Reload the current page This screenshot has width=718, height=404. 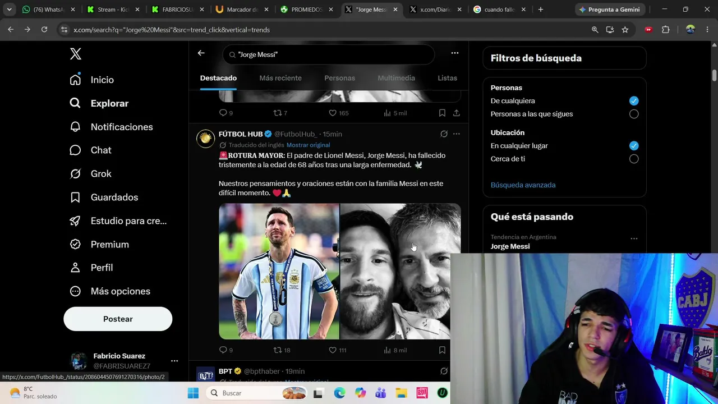click(x=44, y=30)
